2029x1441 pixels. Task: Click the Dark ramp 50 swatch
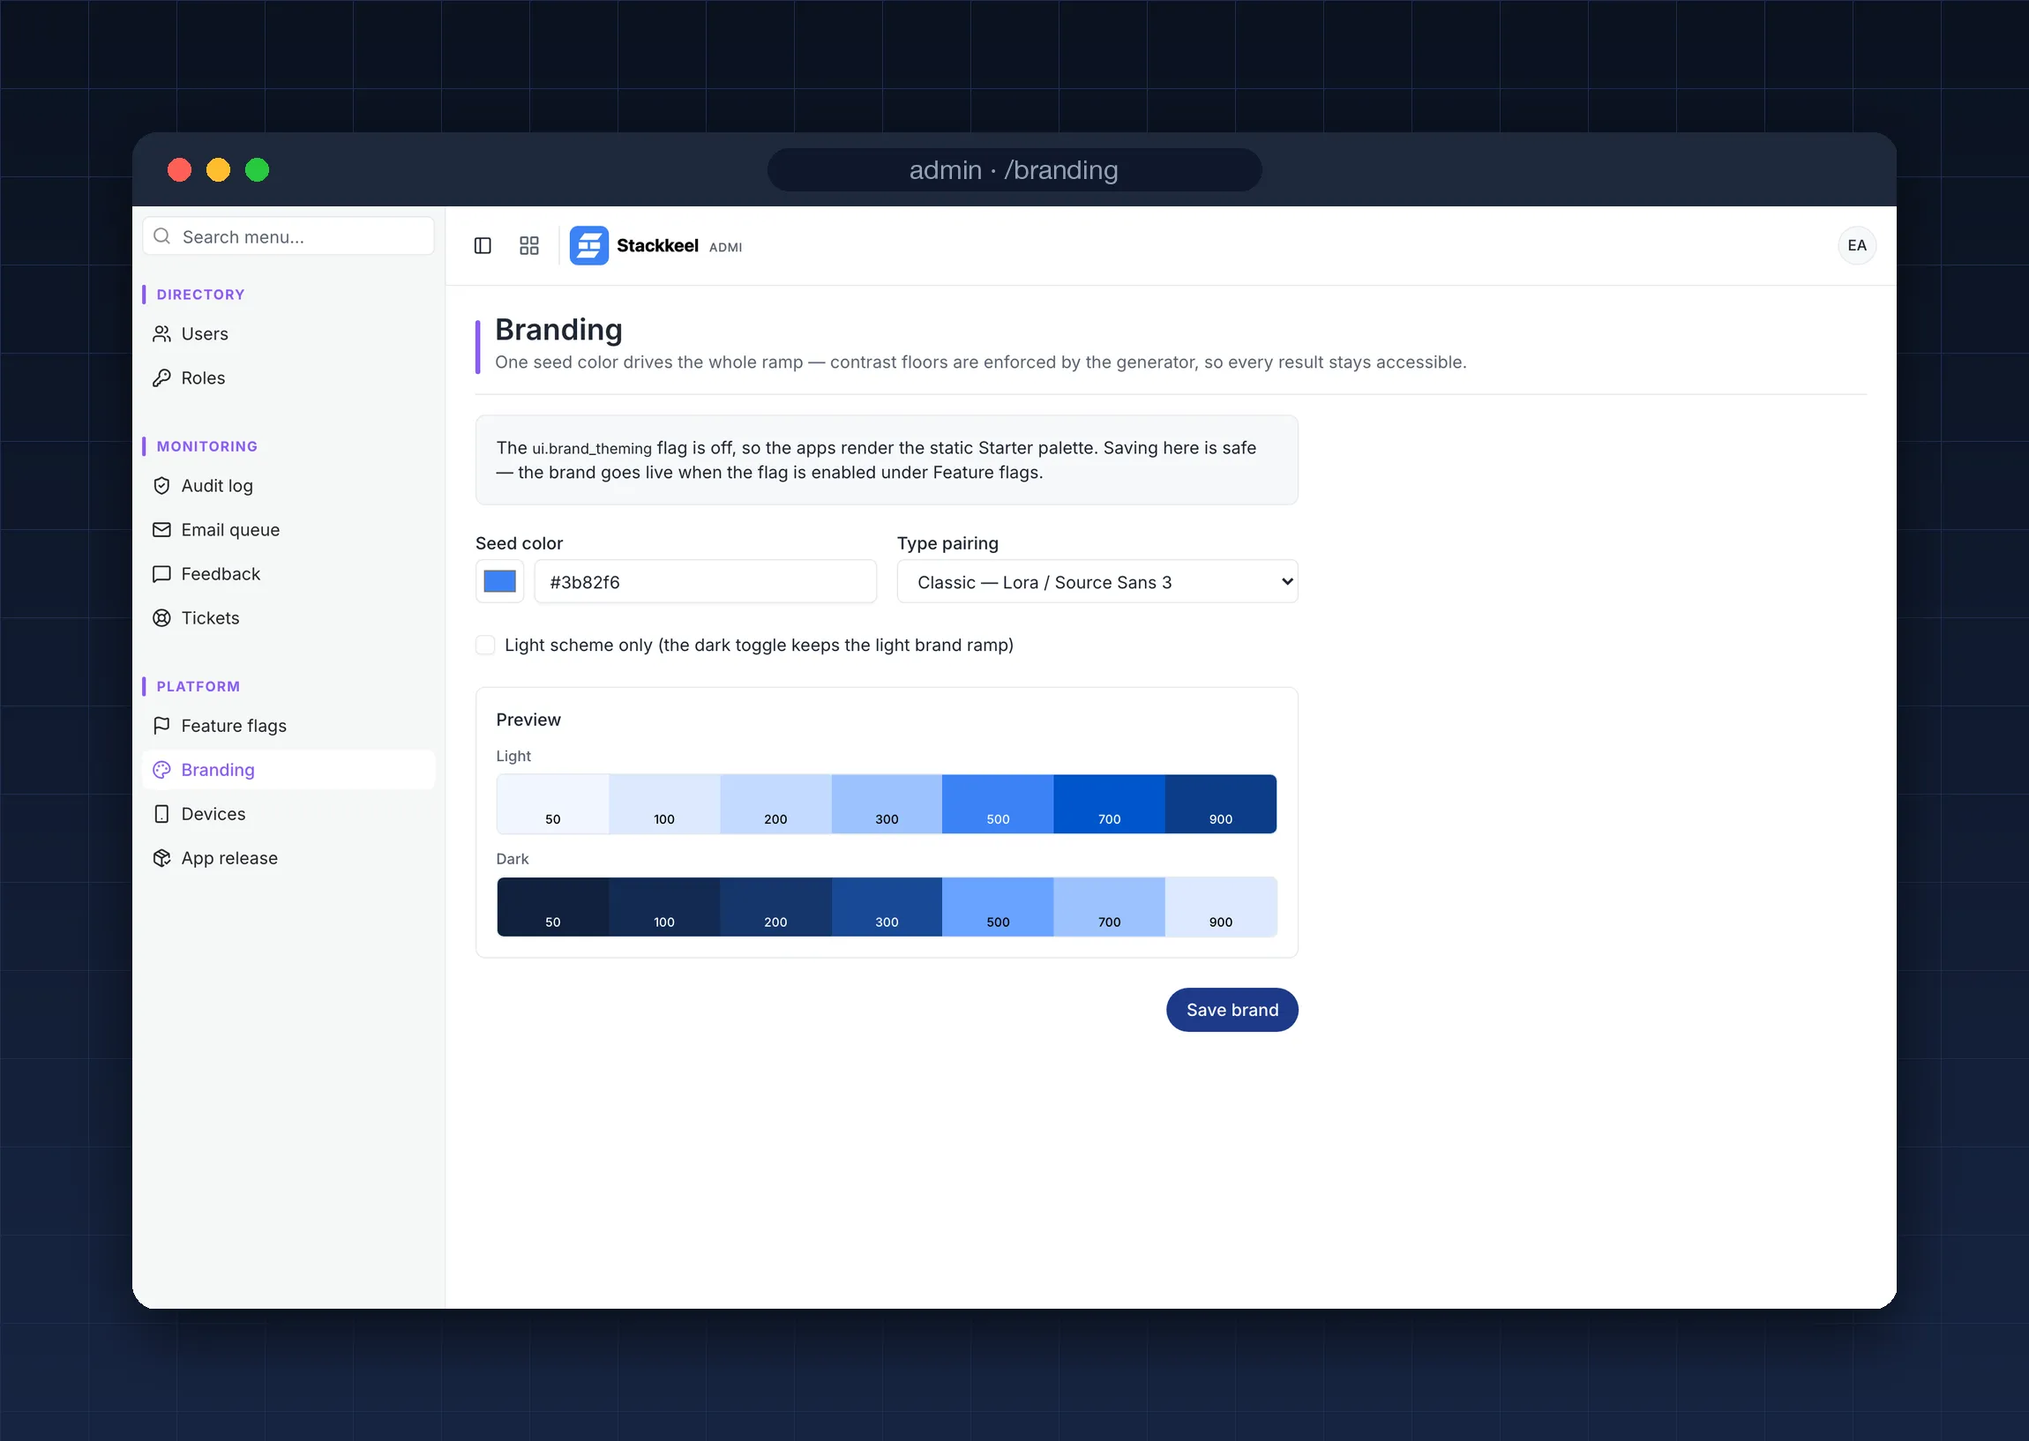pos(553,907)
